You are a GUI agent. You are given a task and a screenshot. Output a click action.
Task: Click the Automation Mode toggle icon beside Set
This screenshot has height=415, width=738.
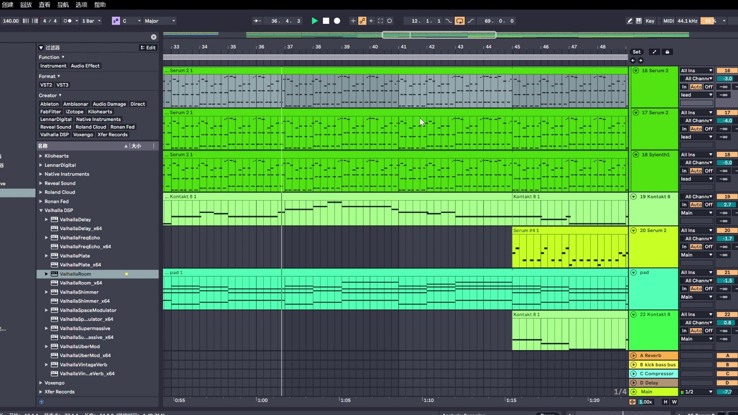pos(654,52)
